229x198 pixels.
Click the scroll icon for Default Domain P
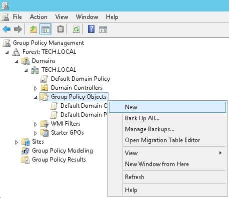(x=54, y=115)
